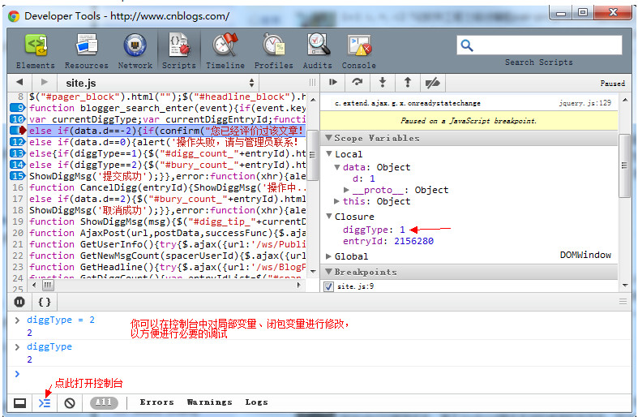Viewport: 638px width, 417px height.
Task: Step into next function call
Action: [383, 82]
